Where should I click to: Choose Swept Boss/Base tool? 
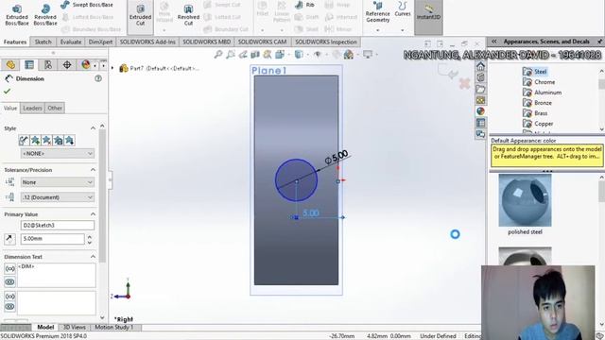point(87,5)
